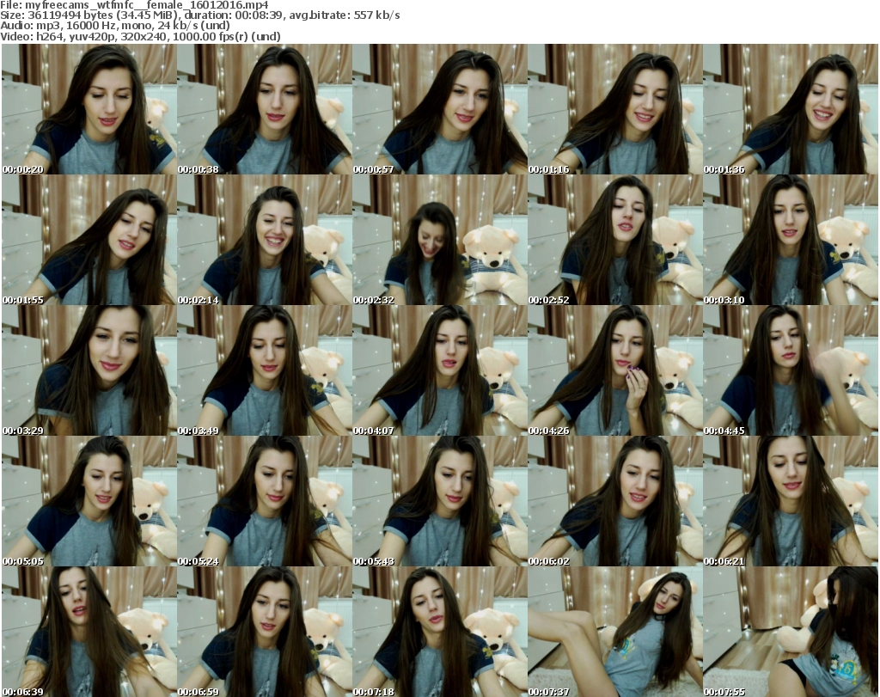View the thumbnail marked 00:07:18

439,632
